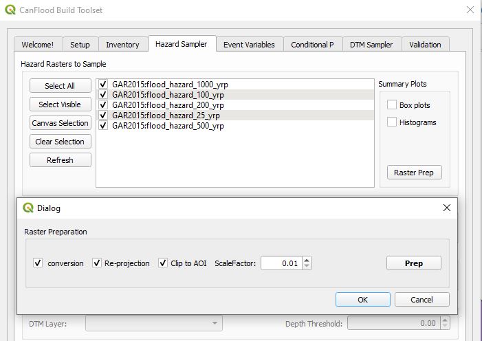Select the Hazard Sampler tab
Image resolution: width=482 pixels, height=341 pixels.
coord(182,44)
